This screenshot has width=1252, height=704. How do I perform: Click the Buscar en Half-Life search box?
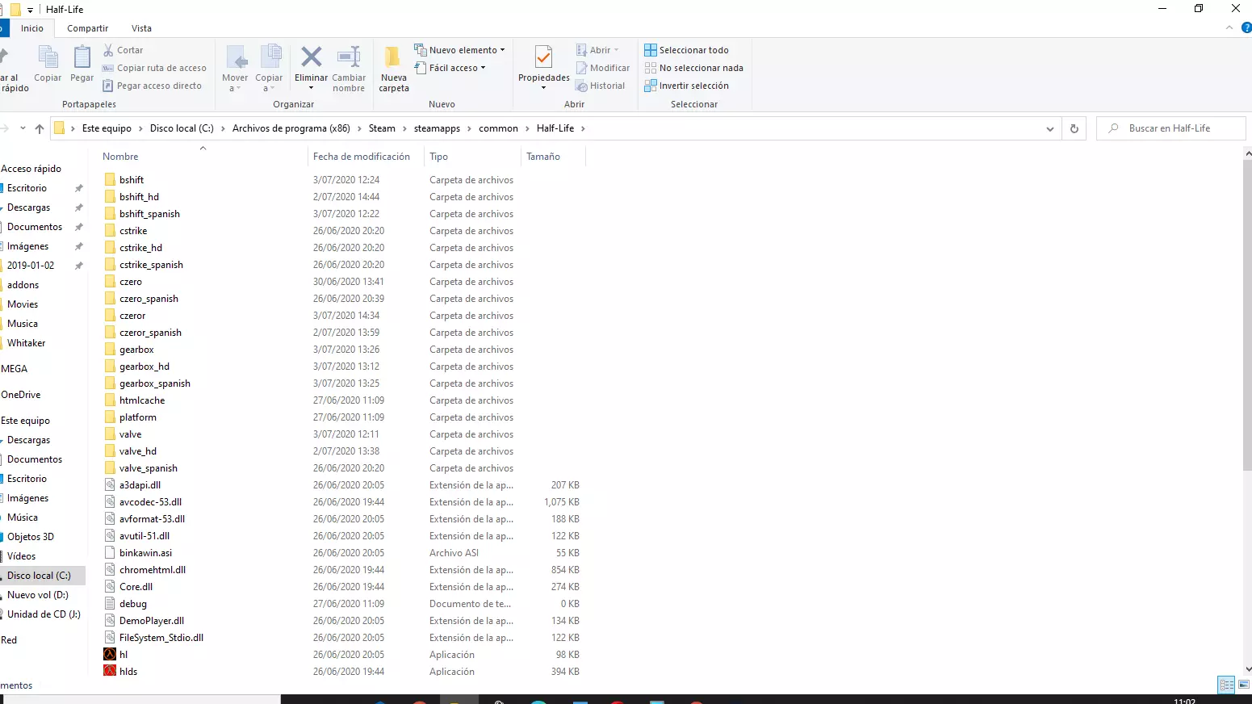(1170, 128)
